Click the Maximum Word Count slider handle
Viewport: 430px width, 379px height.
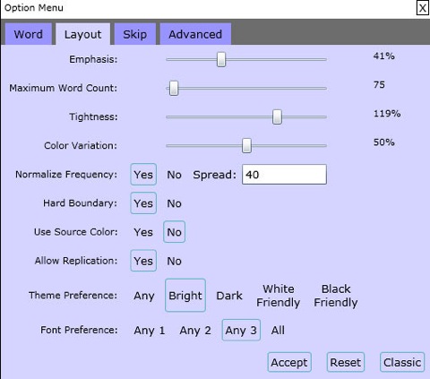[174, 88]
